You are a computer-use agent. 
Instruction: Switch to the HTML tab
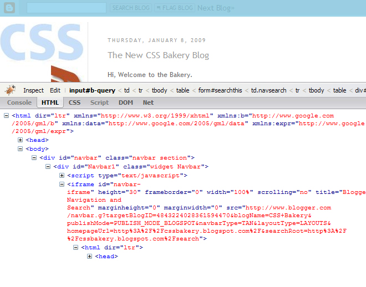point(50,102)
